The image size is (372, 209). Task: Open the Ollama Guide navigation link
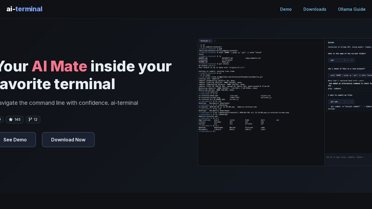pyautogui.click(x=352, y=9)
